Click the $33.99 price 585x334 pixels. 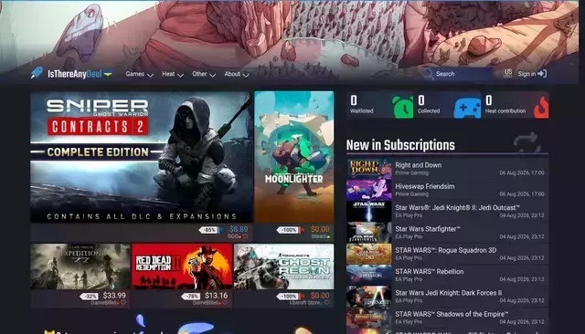114,296
